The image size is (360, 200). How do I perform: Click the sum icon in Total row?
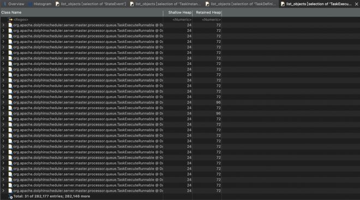[10, 196]
